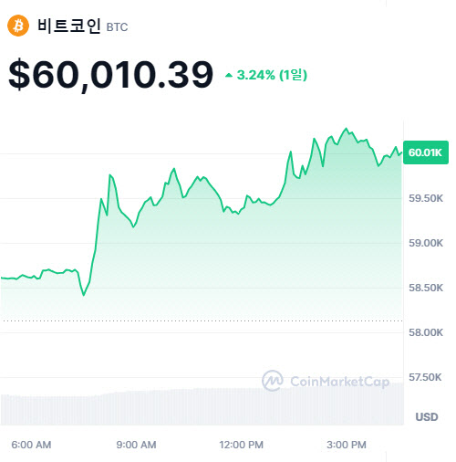The height and width of the screenshot is (462, 456).
Task: Click the 6:00 AM time axis marker
Action: coord(31,445)
